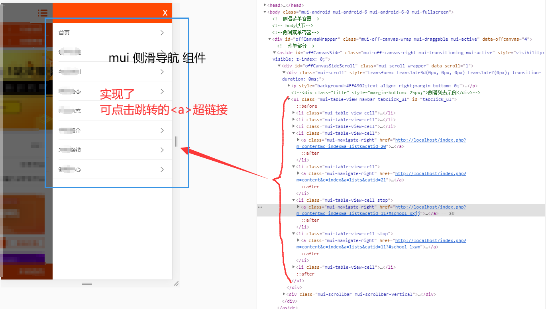The width and height of the screenshot is (546, 309).
Task: Click the resize handle at preview bottom-right corner
Action: pos(177,284)
